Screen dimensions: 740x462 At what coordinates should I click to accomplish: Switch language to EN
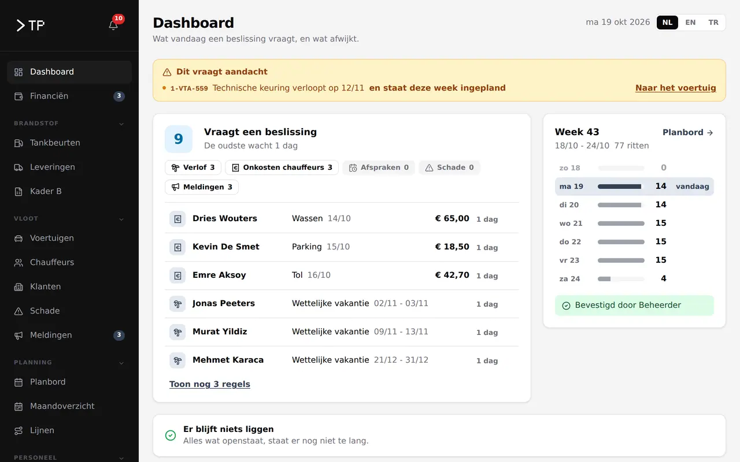click(x=690, y=23)
